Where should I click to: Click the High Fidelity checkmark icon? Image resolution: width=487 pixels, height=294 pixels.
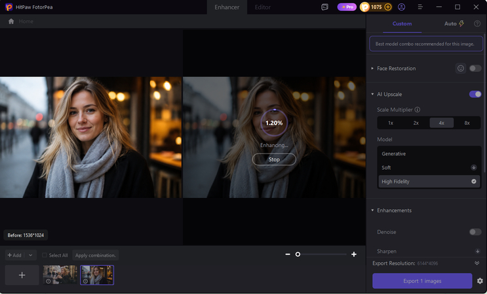[x=474, y=182]
